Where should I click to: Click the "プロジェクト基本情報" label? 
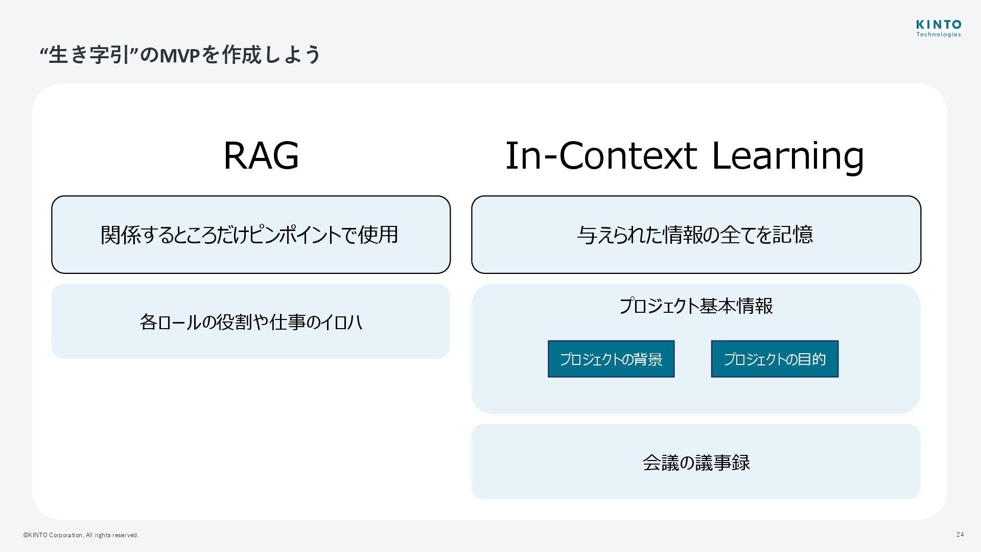click(x=696, y=306)
